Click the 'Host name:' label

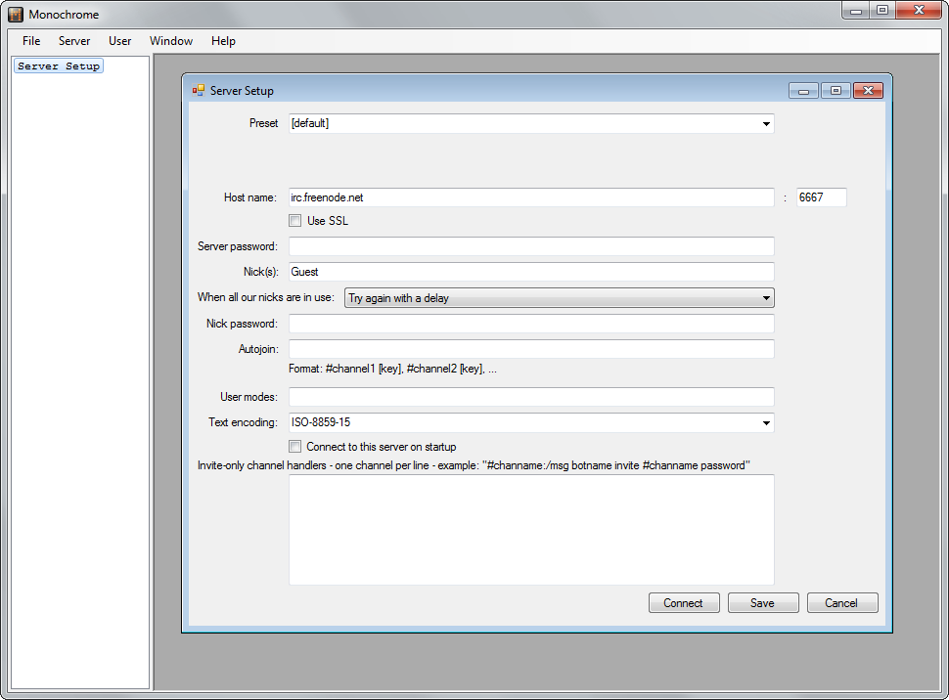249,197
